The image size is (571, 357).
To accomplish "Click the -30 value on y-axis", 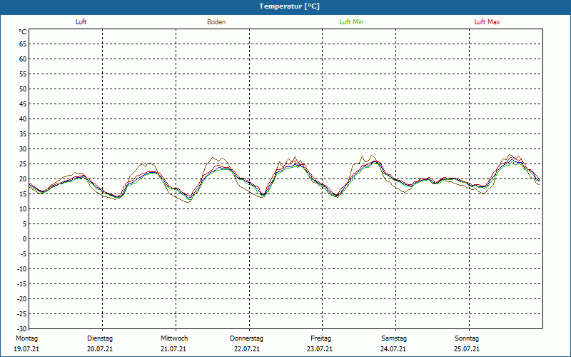I will point(22,329).
